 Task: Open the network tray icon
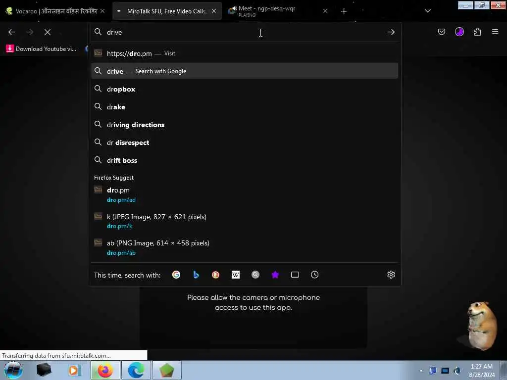click(445, 371)
